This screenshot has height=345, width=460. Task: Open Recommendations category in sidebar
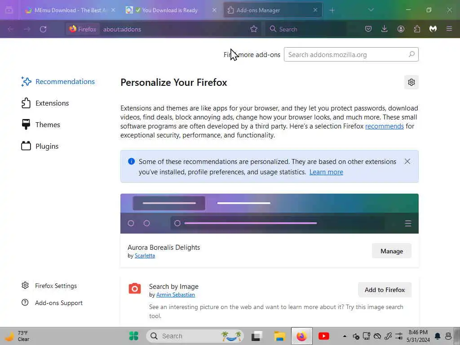click(58, 82)
